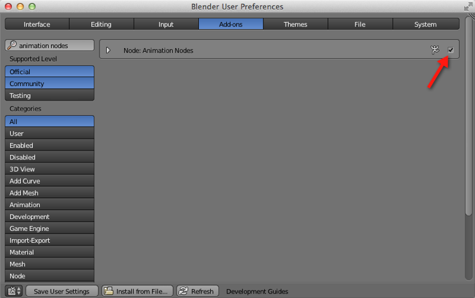Filter by Enabled add-ons
The width and height of the screenshot is (475, 298).
pos(49,146)
